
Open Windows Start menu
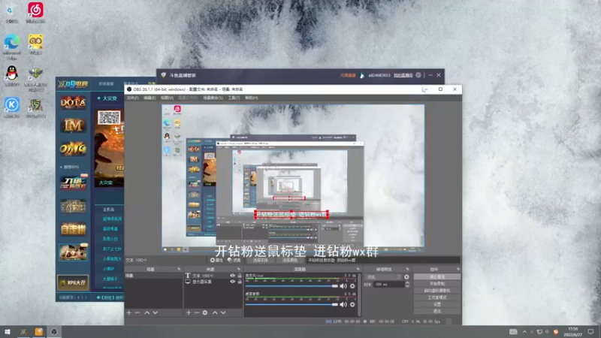(x=8, y=332)
